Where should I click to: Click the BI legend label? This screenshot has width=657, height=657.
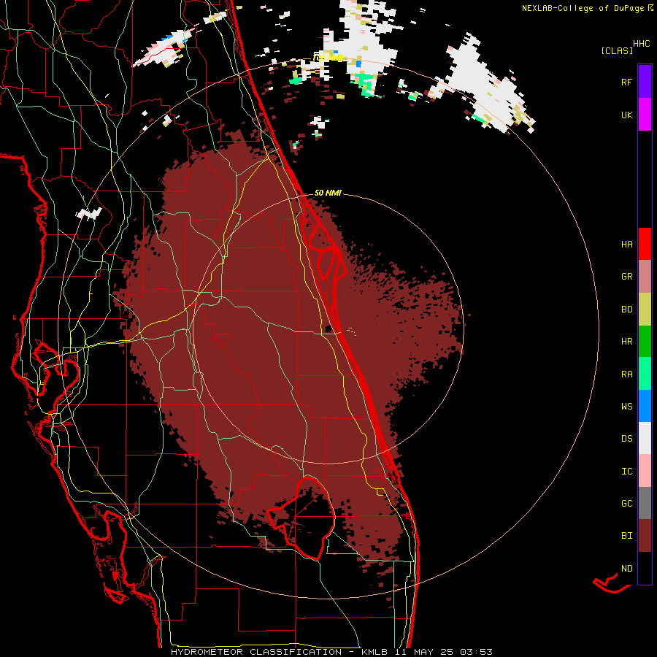coord(626,536)
